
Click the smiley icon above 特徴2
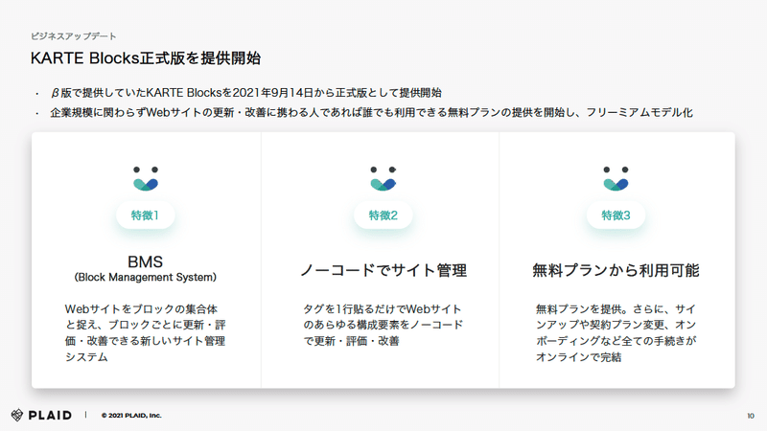pyautogui.click(x=383, y=178)
